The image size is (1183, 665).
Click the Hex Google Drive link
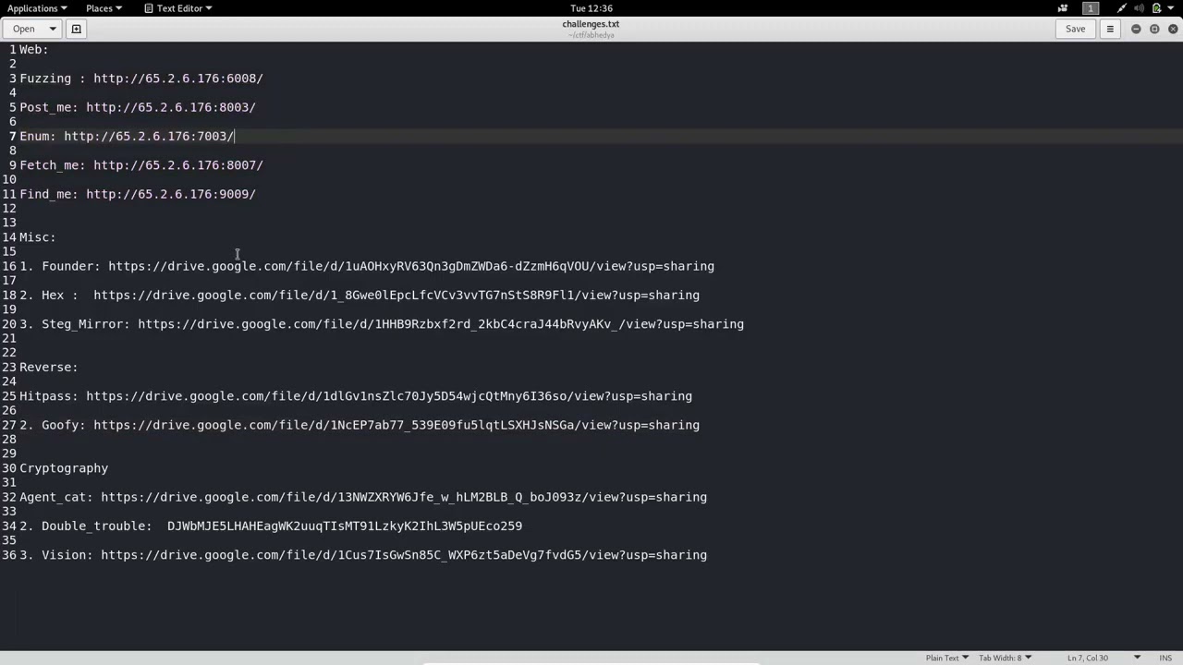point(396,295)
